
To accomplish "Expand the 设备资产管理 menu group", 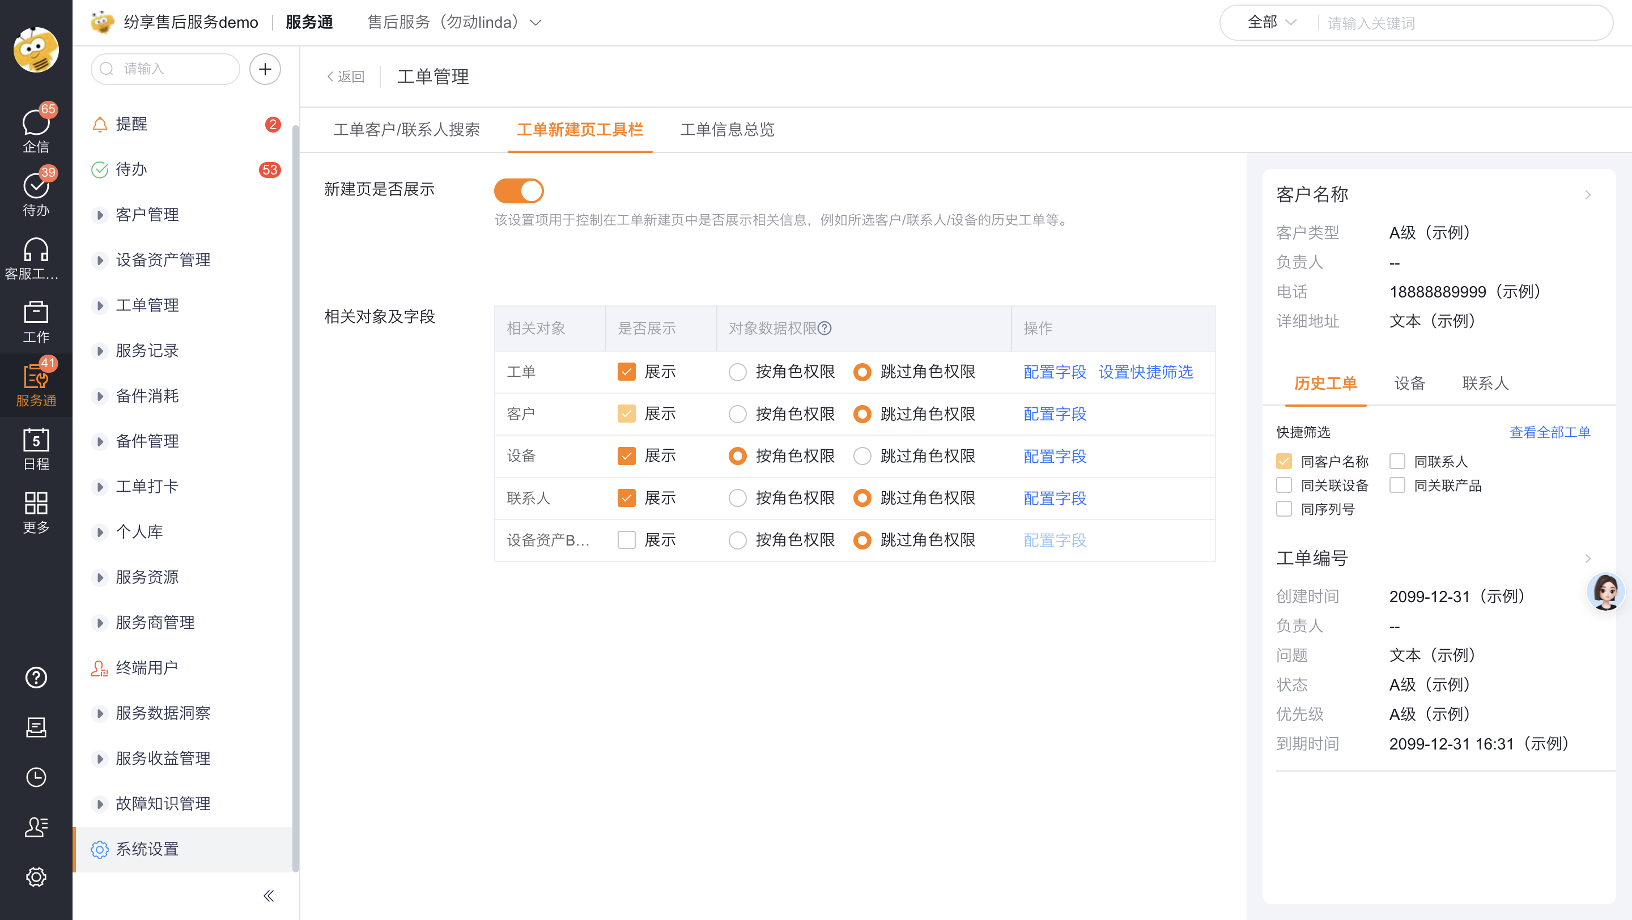I will [100, 260].
